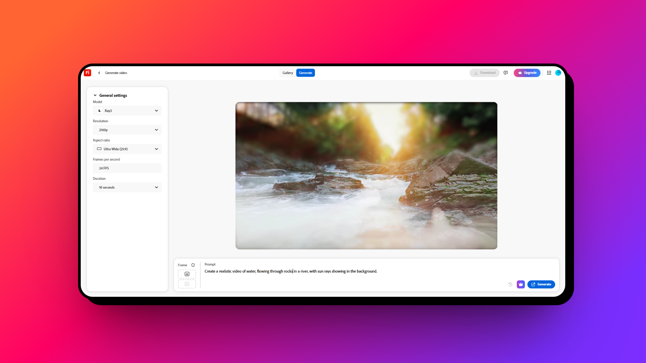
Task: Go back using the back arrow
Action: click(99, 73)
